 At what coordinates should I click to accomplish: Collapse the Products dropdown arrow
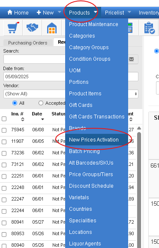(x=96, y=12)
